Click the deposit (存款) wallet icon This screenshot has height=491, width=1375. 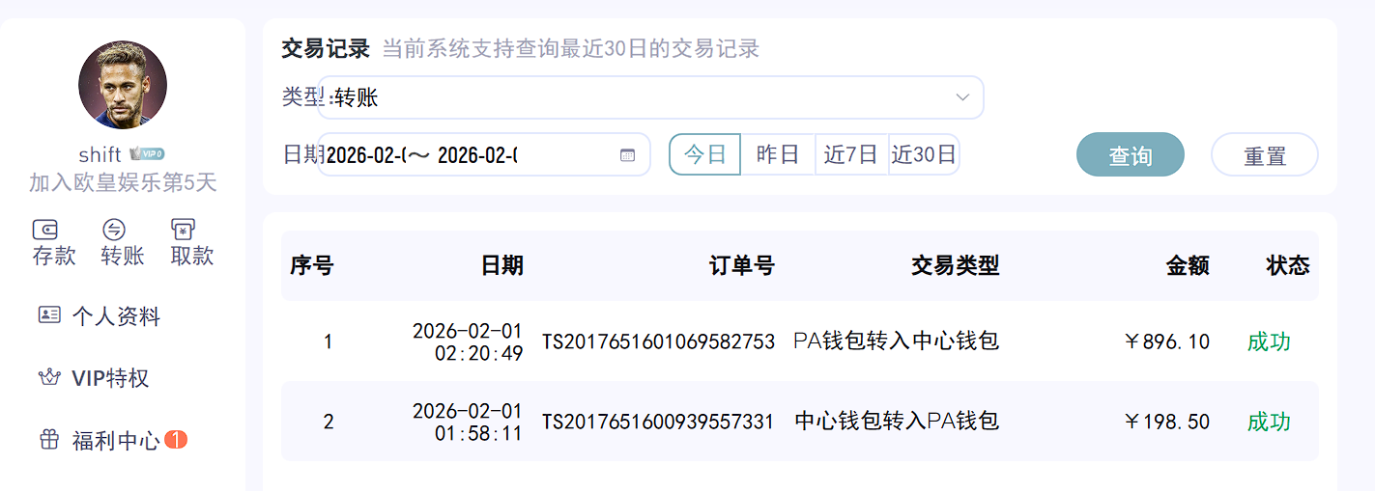pos(45,230)
